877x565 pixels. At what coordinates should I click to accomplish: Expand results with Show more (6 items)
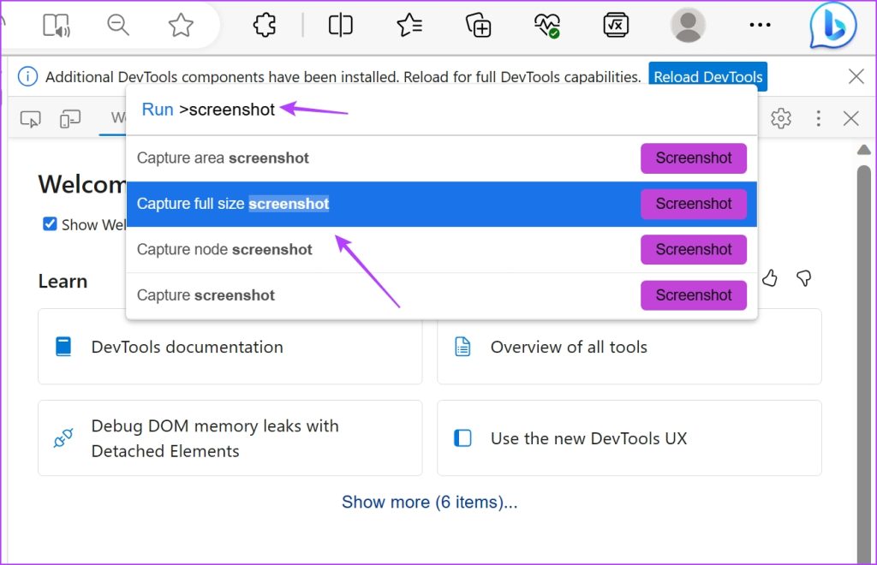430,503
